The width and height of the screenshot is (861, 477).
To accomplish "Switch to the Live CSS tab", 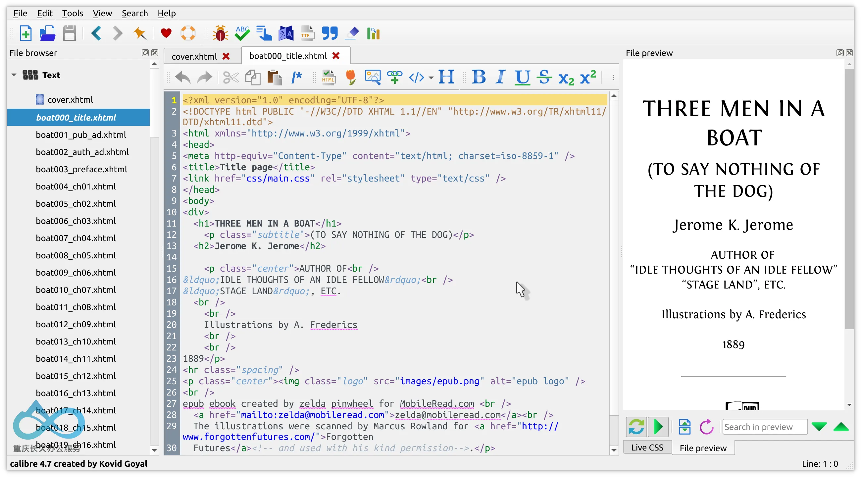I will click(647, 448).
